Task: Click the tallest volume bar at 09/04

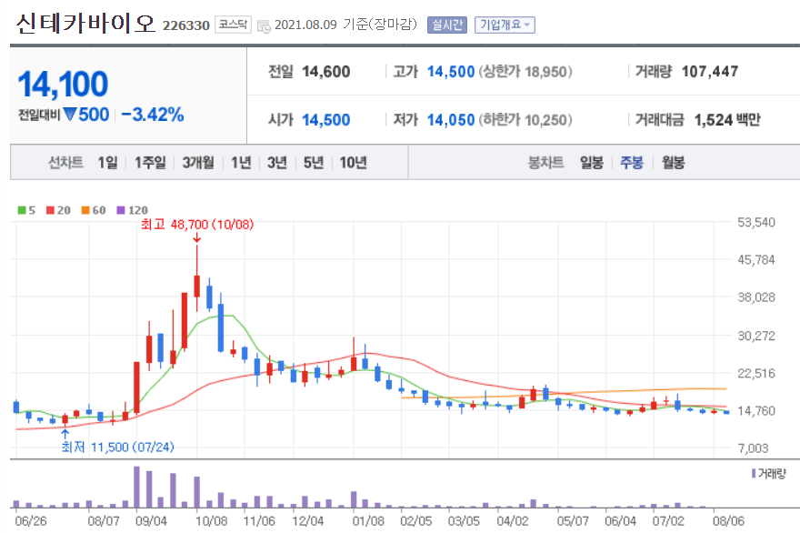Action: [x=136, y=487]
